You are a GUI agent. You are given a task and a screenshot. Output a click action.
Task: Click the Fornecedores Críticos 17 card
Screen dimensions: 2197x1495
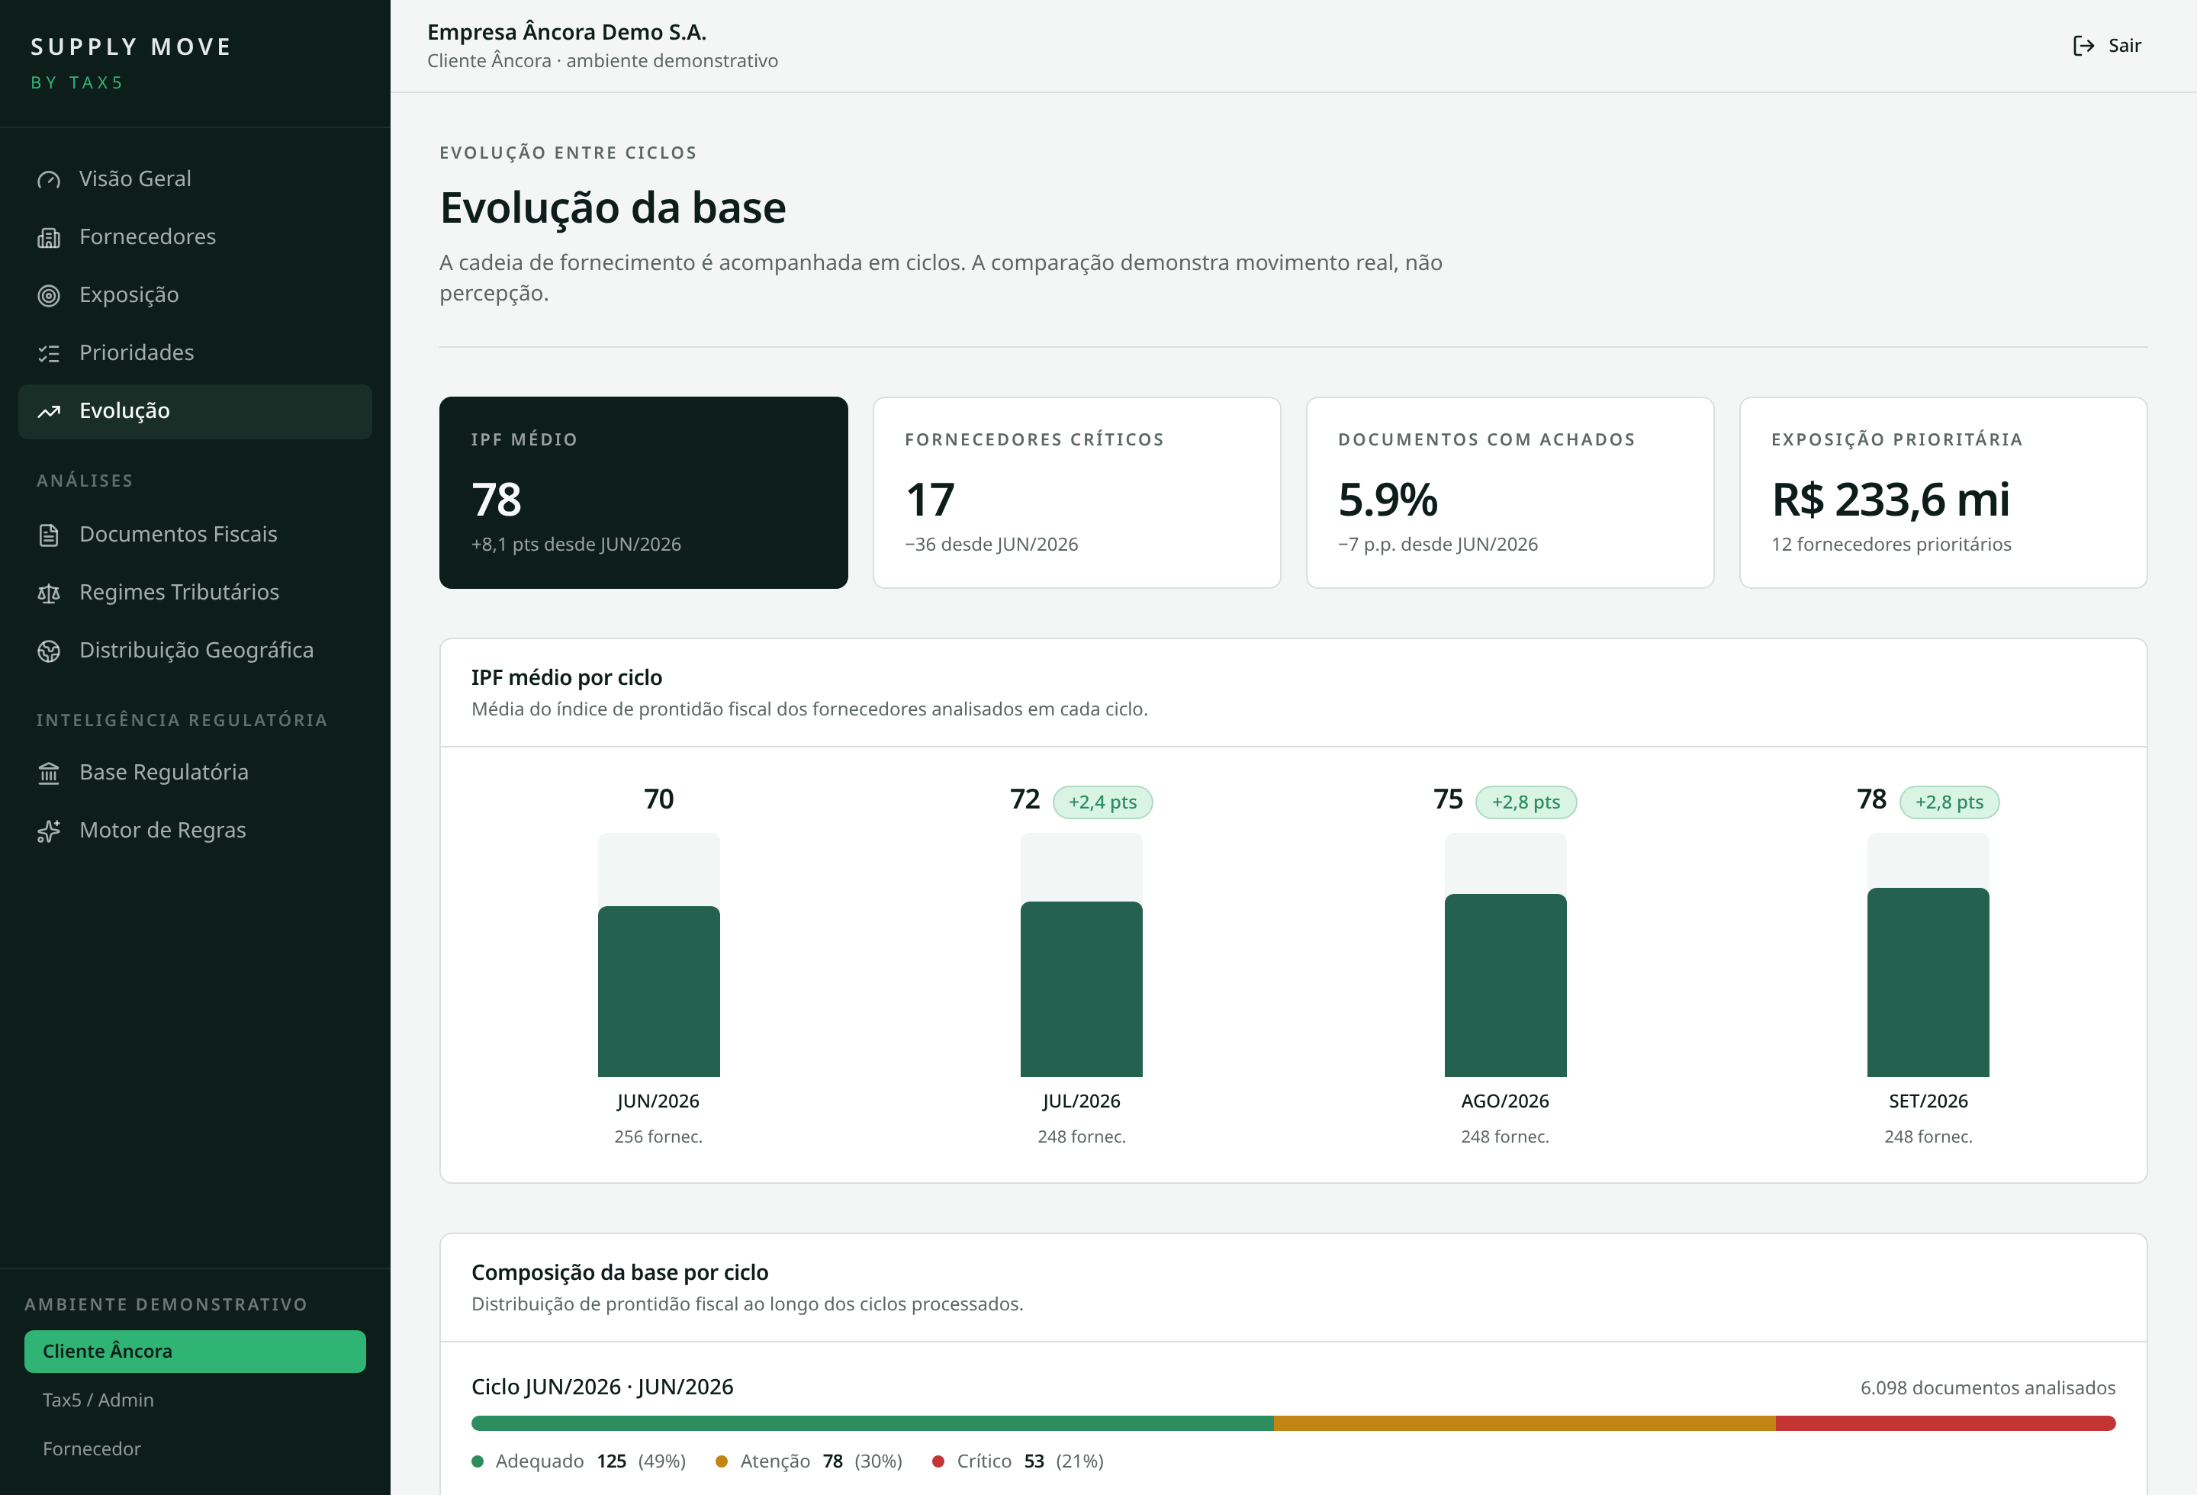pyautogui.click(x=1076, y=492)
